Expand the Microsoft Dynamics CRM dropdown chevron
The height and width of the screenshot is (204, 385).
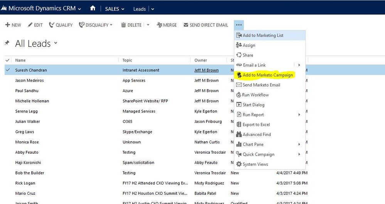tap(79, 9)
